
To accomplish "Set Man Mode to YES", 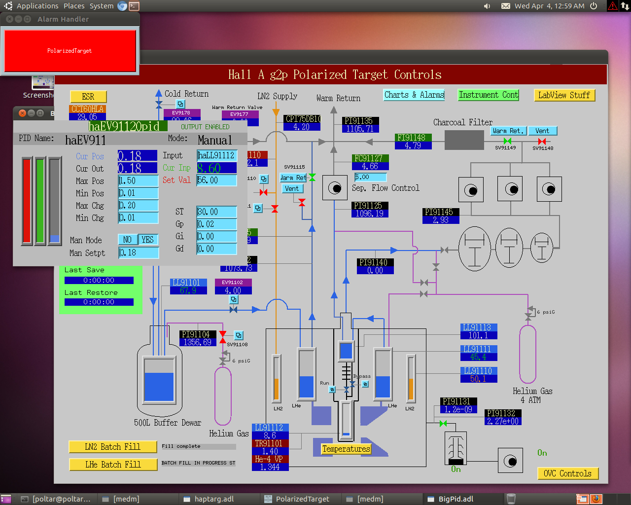I will coord(148,240).
